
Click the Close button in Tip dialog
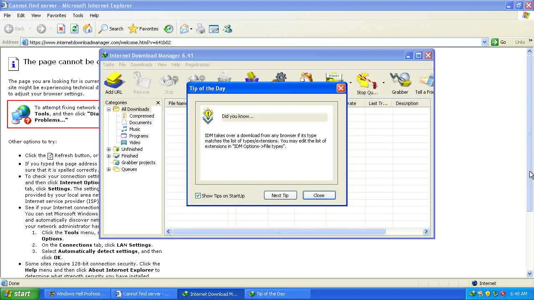[319, 195]
